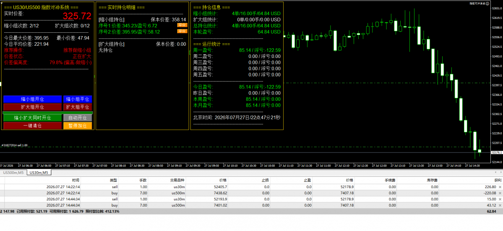Viewport: 503px width, 231px height.
Task: Click the 推荐做缩小组 recommendation text
Action: point(78,50)
